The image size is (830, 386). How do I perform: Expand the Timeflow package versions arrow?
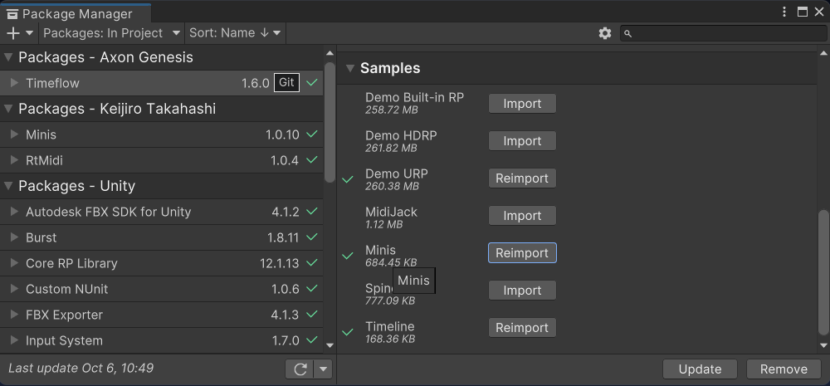click(x=15, y=83)
